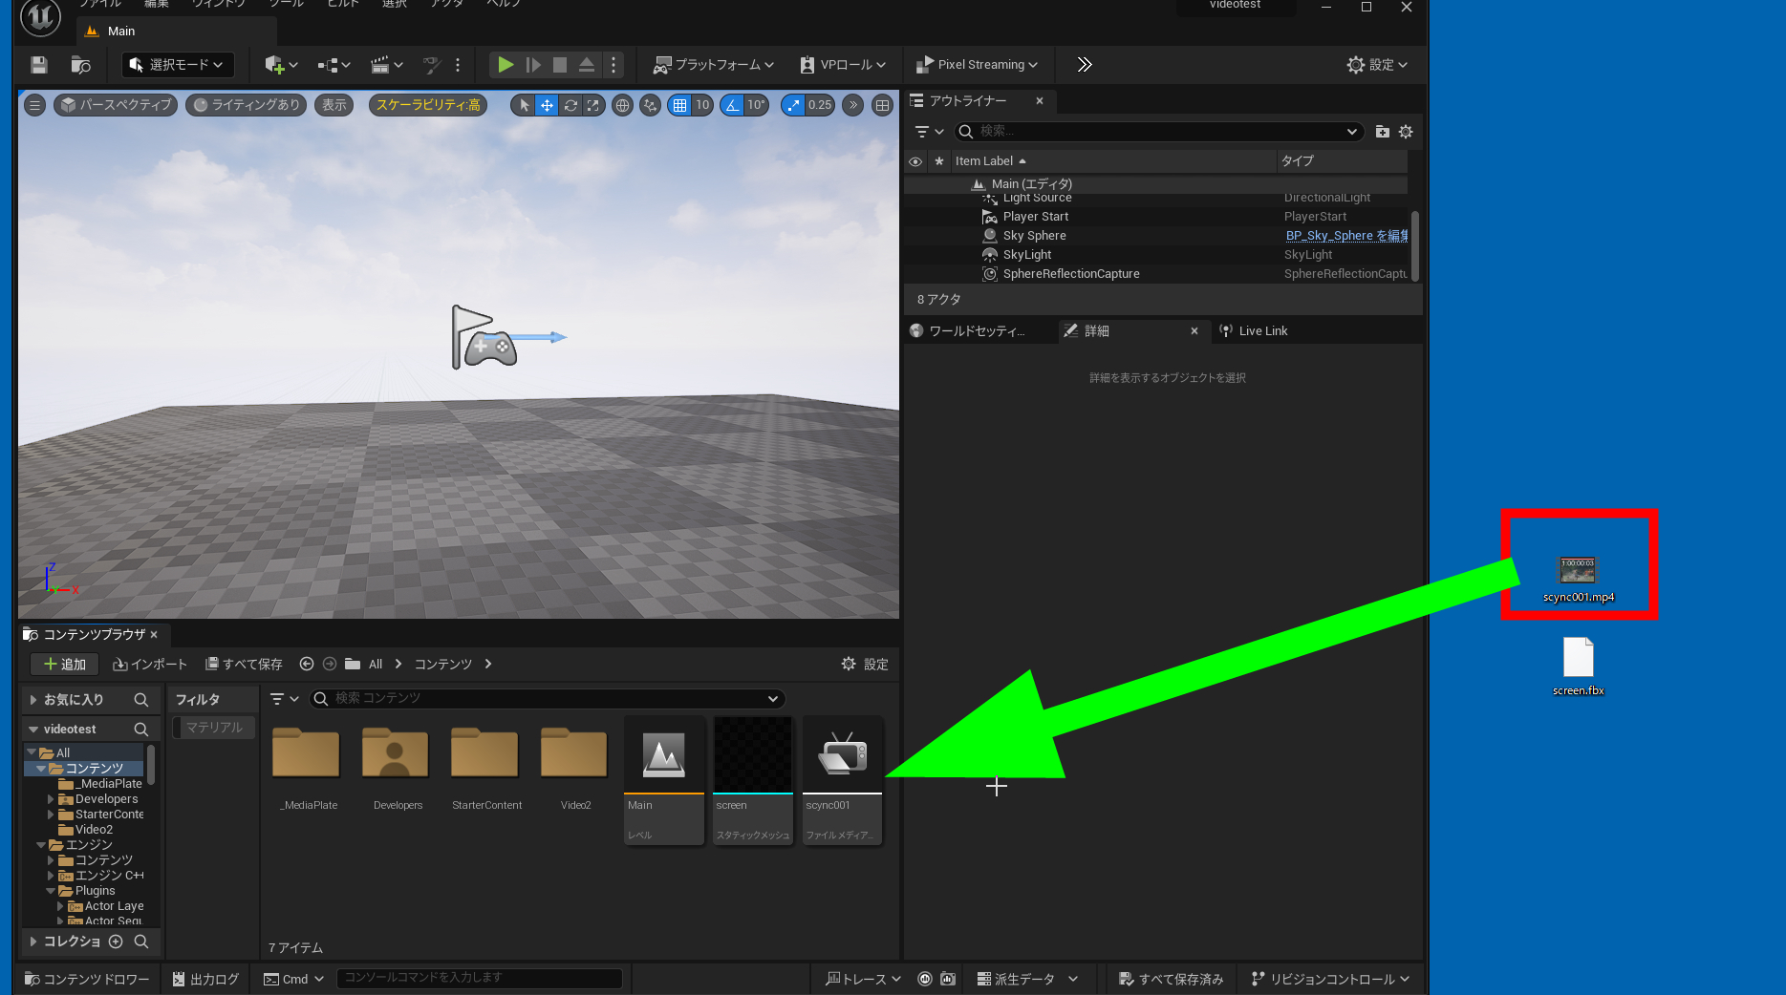Select the scync001 file media asset
The width and height of the screenshot is (1786, 995).
[842, 778]
